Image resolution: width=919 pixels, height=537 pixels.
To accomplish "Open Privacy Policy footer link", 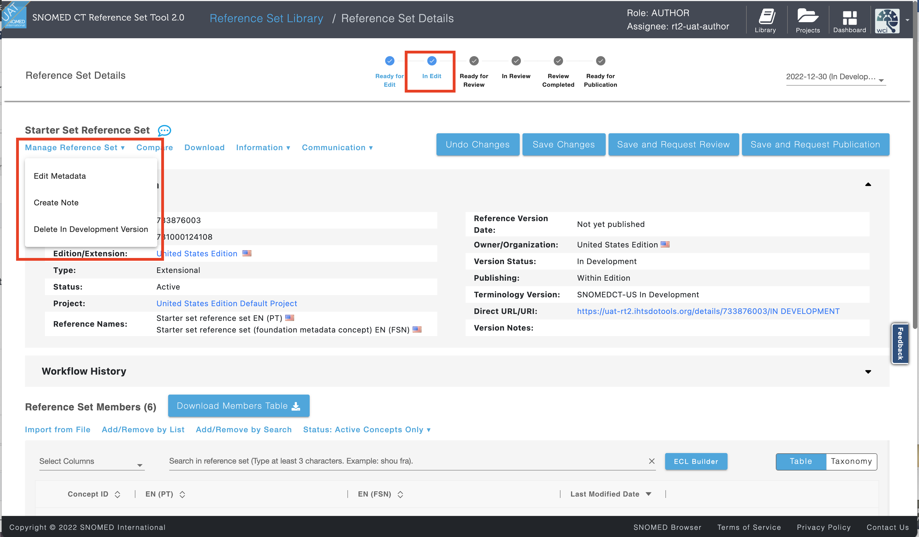I will (x=824, y=527).
